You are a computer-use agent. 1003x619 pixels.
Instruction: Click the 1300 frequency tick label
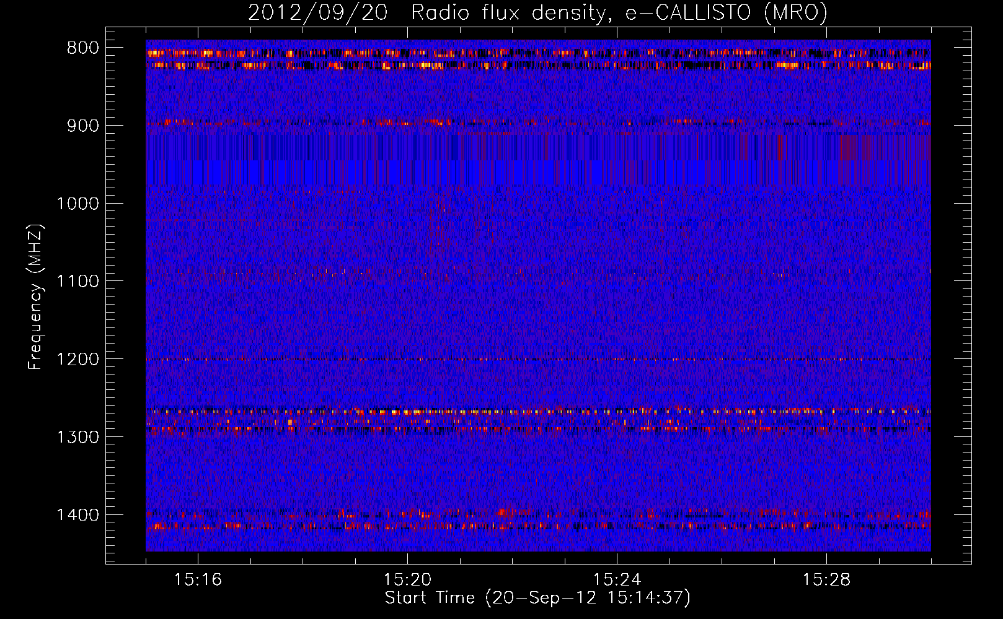pos(77,437)
